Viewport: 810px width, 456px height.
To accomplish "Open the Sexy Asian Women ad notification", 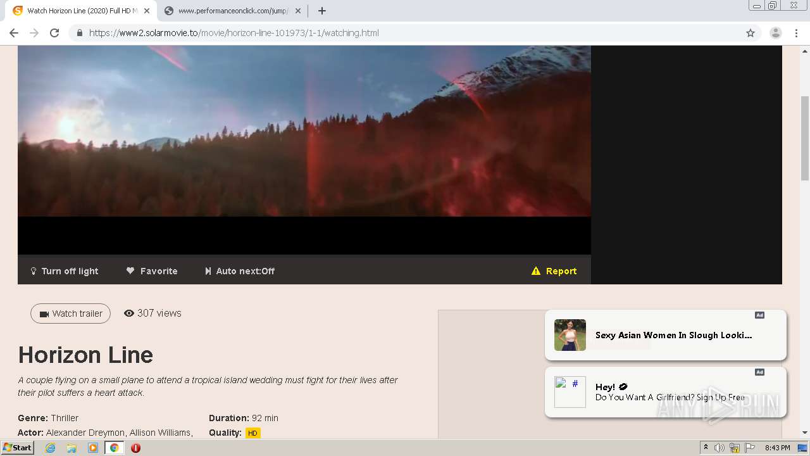I will click(666, 335).
